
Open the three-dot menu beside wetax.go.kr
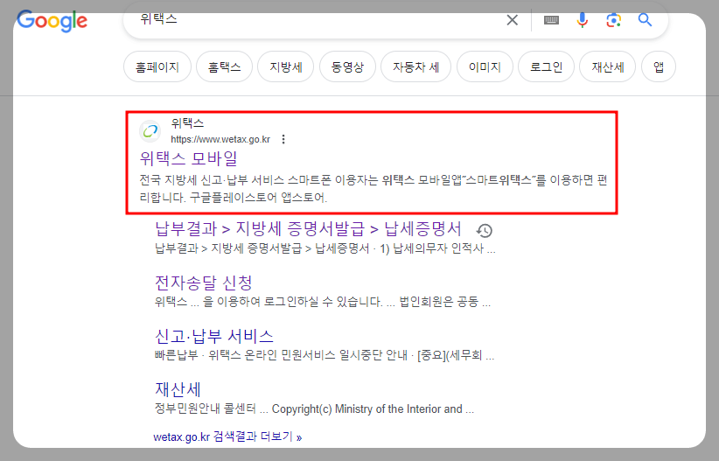[x=283, y=139]
